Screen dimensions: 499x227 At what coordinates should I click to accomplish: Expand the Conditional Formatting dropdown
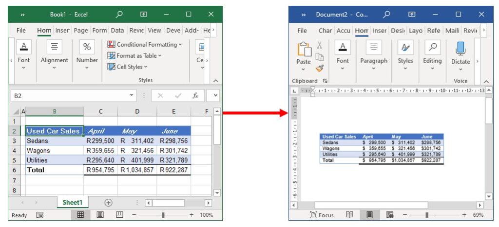(144, 45)
